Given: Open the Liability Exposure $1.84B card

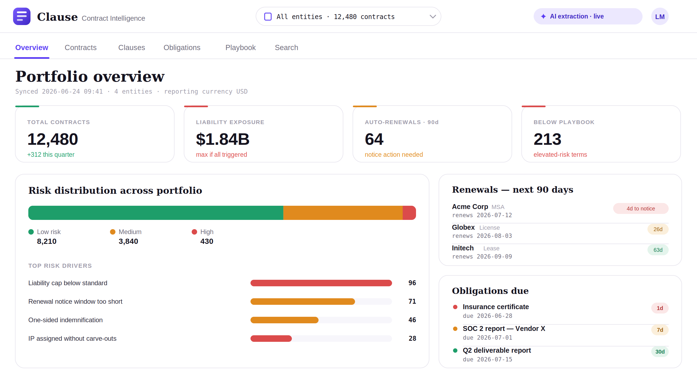Looking at the screenshot, I should tap(264, 134).
